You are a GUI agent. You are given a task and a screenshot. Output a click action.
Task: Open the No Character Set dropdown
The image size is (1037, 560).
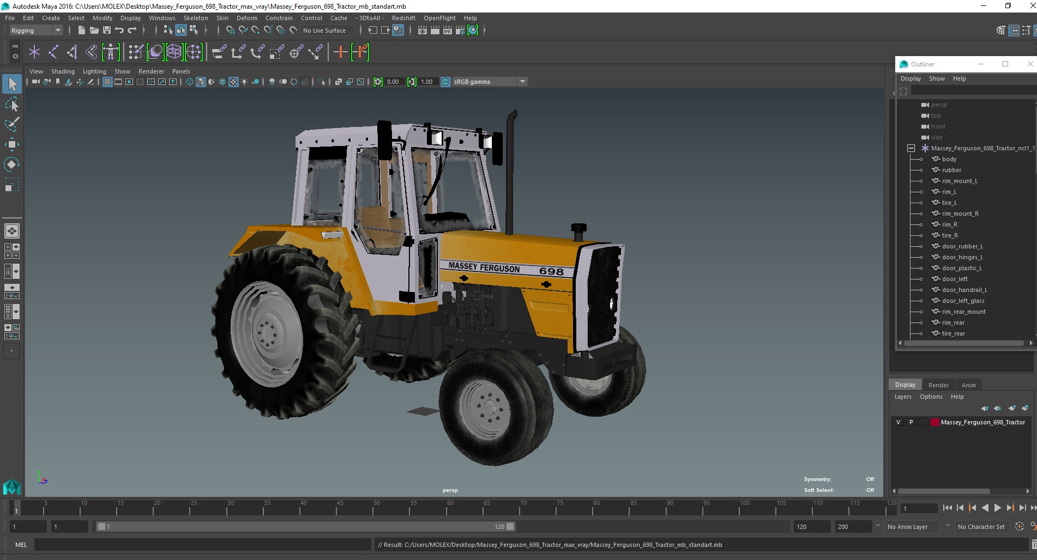pos(984,527)
